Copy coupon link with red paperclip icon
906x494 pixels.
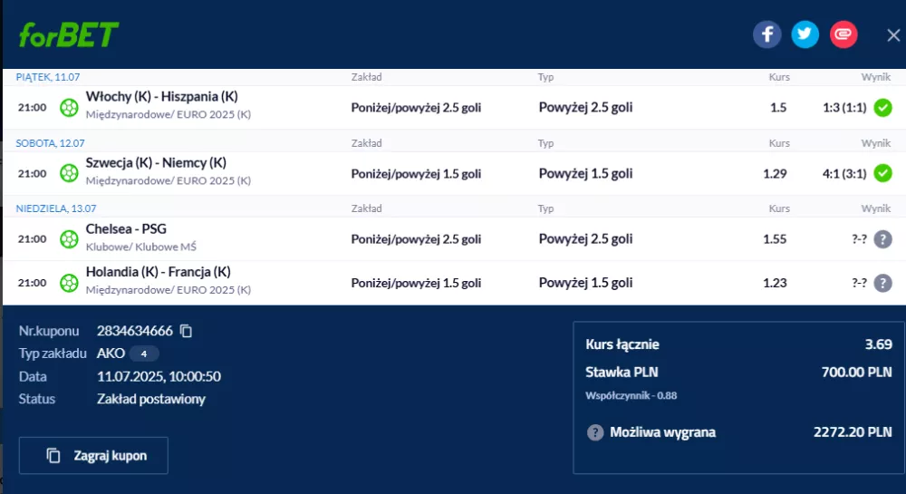tap(843, 34)
